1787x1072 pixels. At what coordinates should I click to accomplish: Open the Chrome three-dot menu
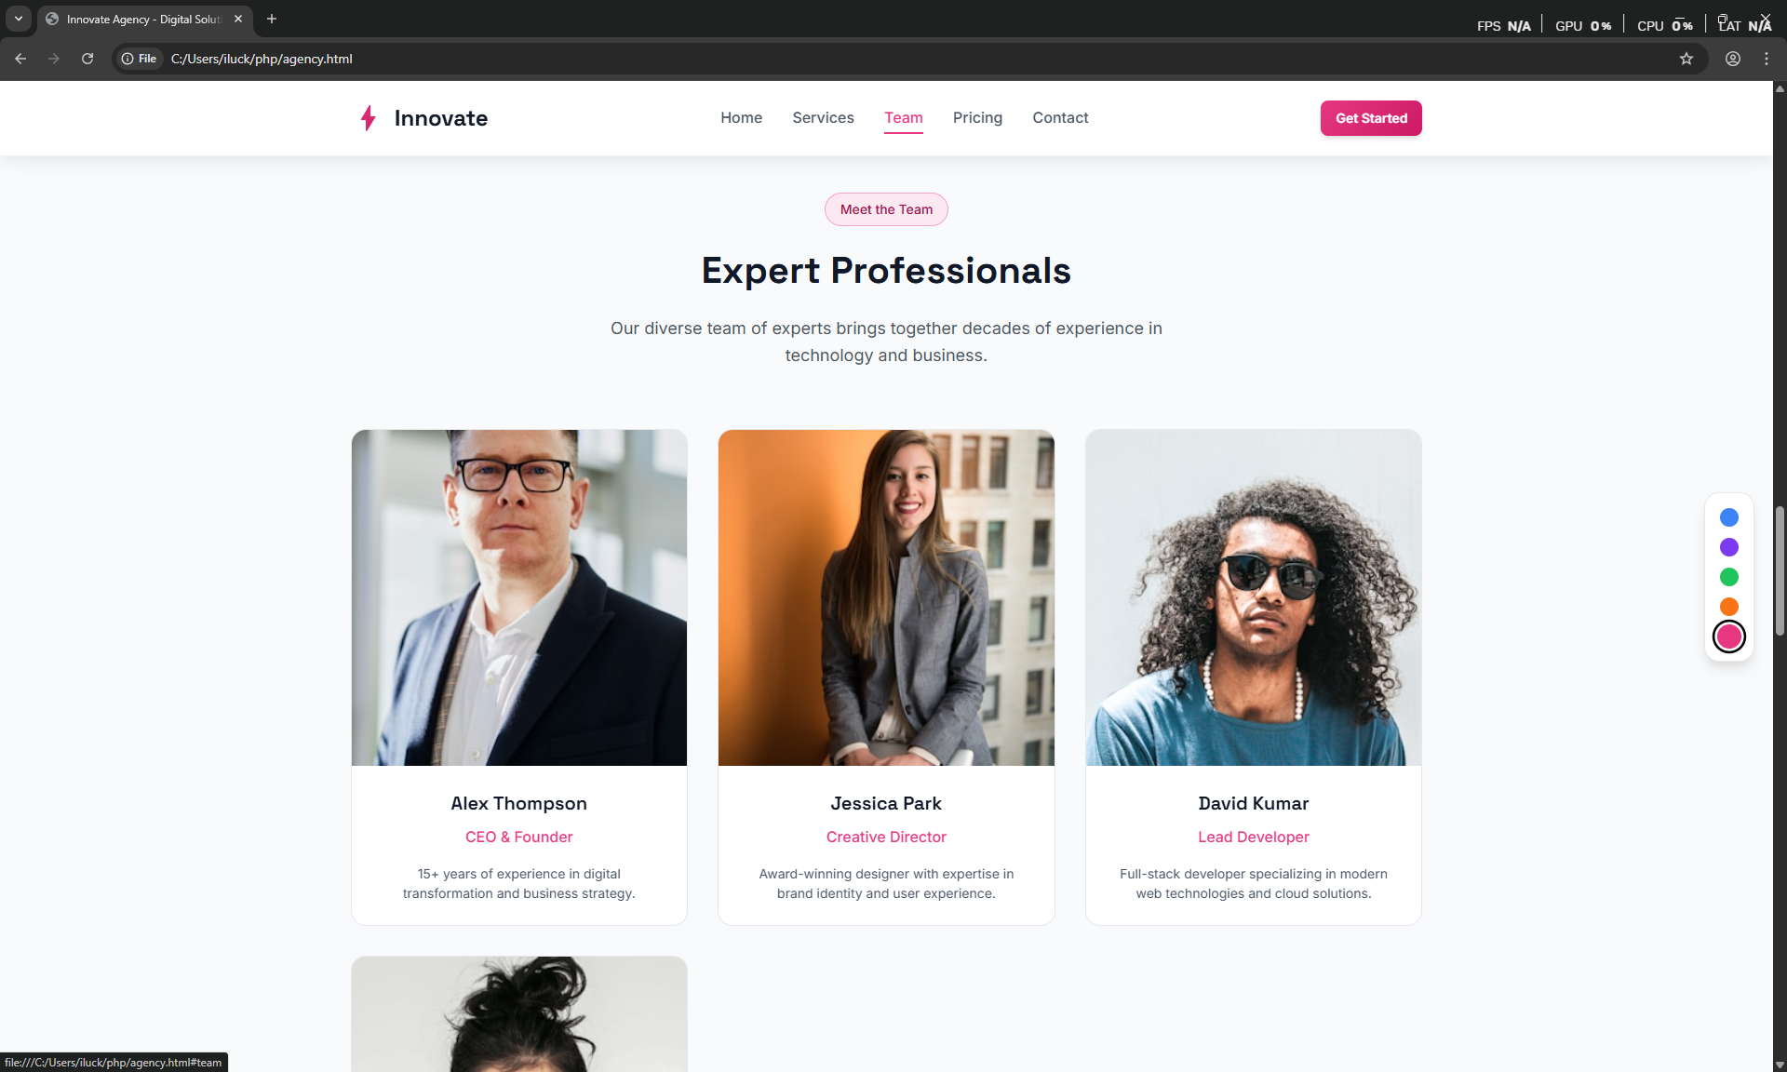pos(1767,59)
